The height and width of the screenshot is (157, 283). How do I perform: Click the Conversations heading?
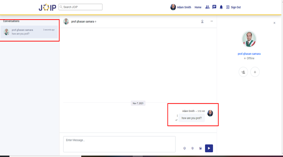point(11,21)
